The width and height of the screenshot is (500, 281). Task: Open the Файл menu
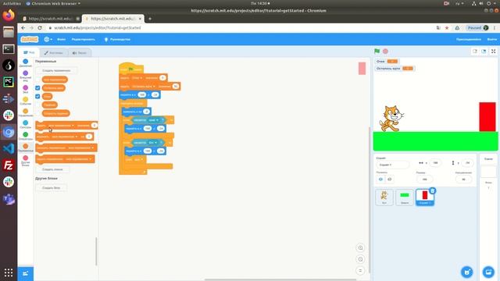click(61, 39)
